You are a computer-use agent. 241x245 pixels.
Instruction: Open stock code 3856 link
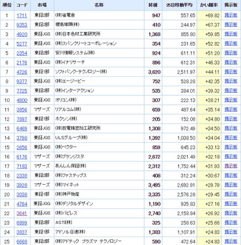tap(22, 110)
